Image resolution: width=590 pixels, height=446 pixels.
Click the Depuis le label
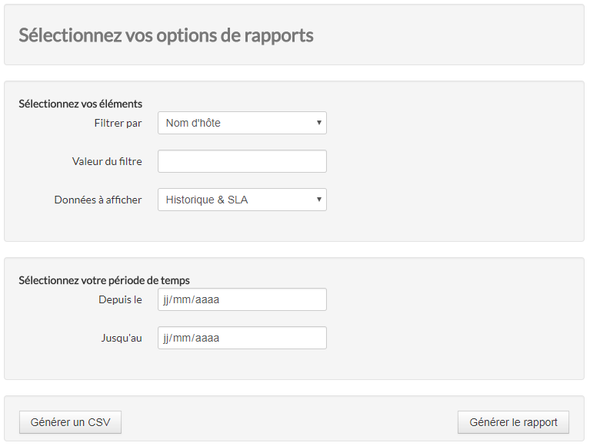point(120,299)
